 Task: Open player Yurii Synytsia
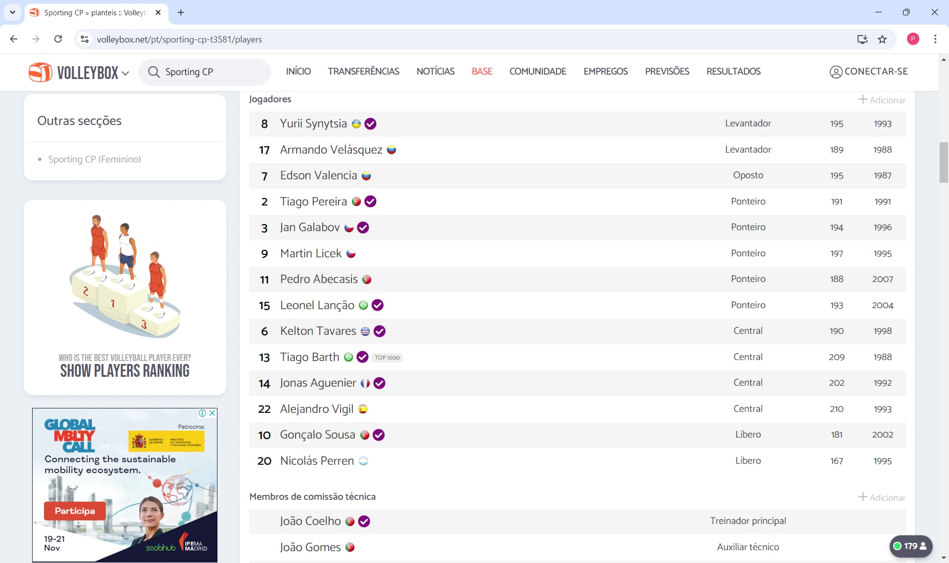click(313, 123)
